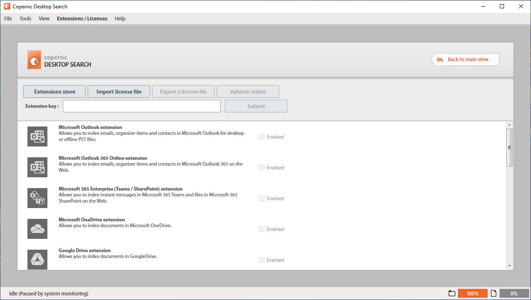
Task: Click the Extension key input field
Action: pyautogui.click(x=142, y=106)
